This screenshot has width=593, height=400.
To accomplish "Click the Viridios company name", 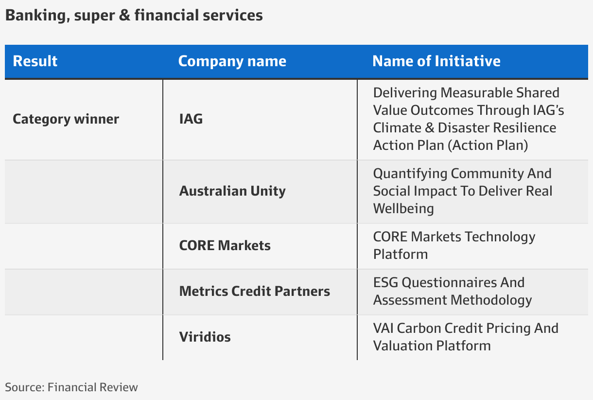I will [205, 337].
